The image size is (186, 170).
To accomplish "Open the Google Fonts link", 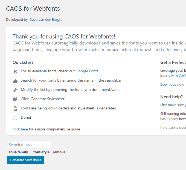I will [x=87, y=71].
